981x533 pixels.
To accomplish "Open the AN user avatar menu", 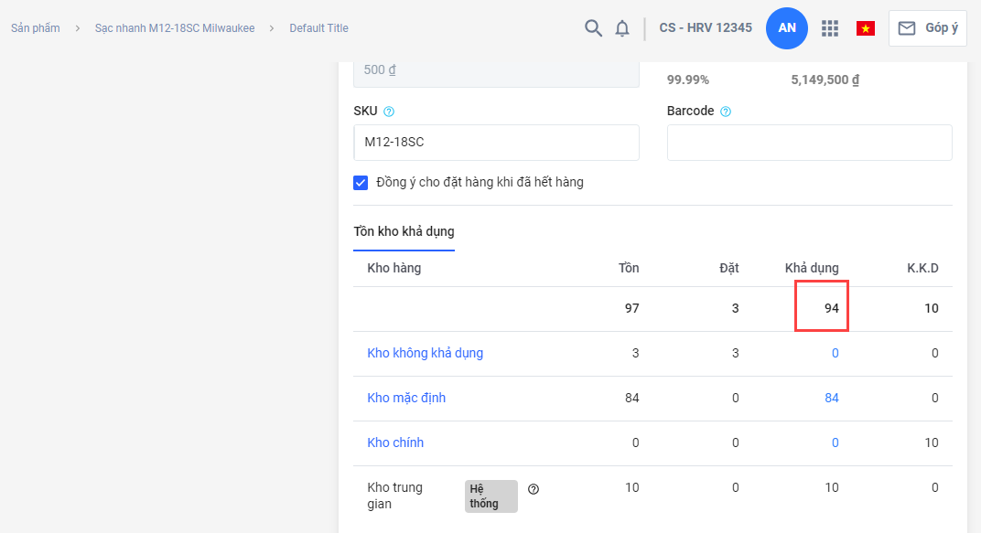I will click(787, 28).
